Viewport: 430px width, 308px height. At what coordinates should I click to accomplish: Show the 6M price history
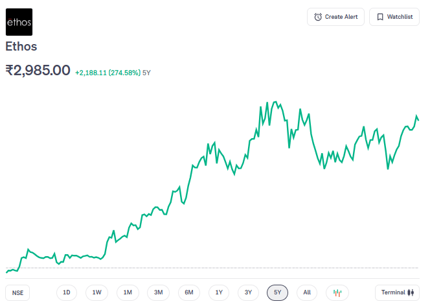pos(189,292)
